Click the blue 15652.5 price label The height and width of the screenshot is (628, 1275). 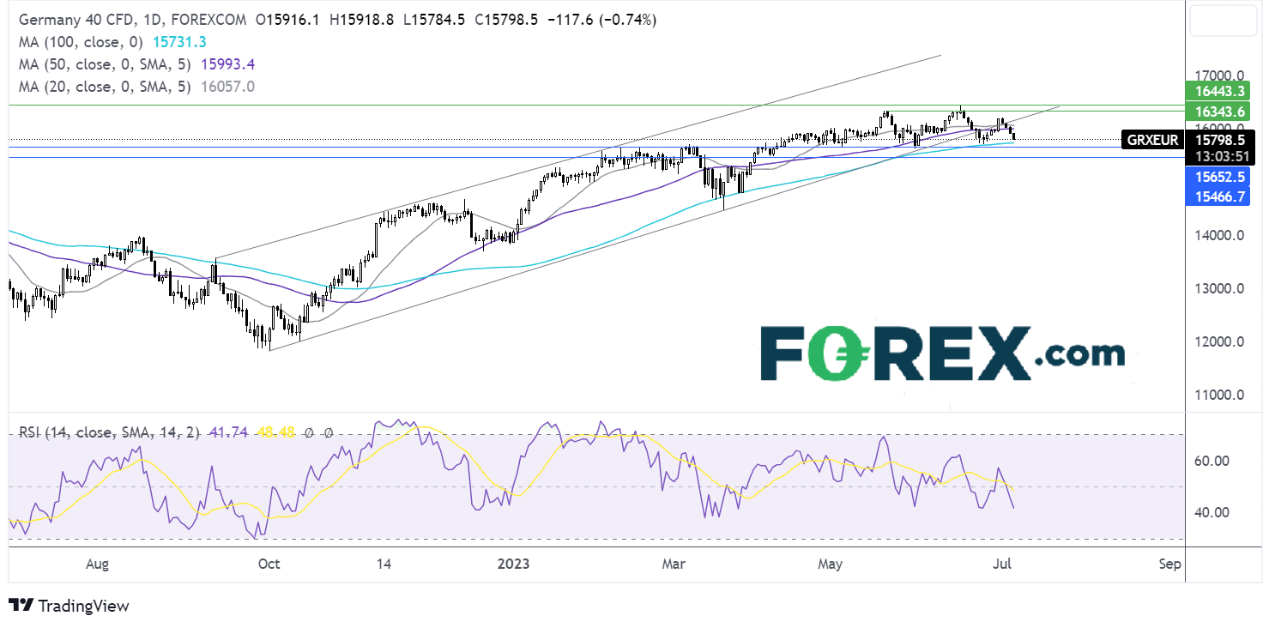(1217, 177)
